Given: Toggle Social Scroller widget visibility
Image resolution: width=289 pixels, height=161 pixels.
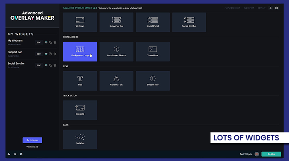Looking at the screenshot, I should point(46,65).
